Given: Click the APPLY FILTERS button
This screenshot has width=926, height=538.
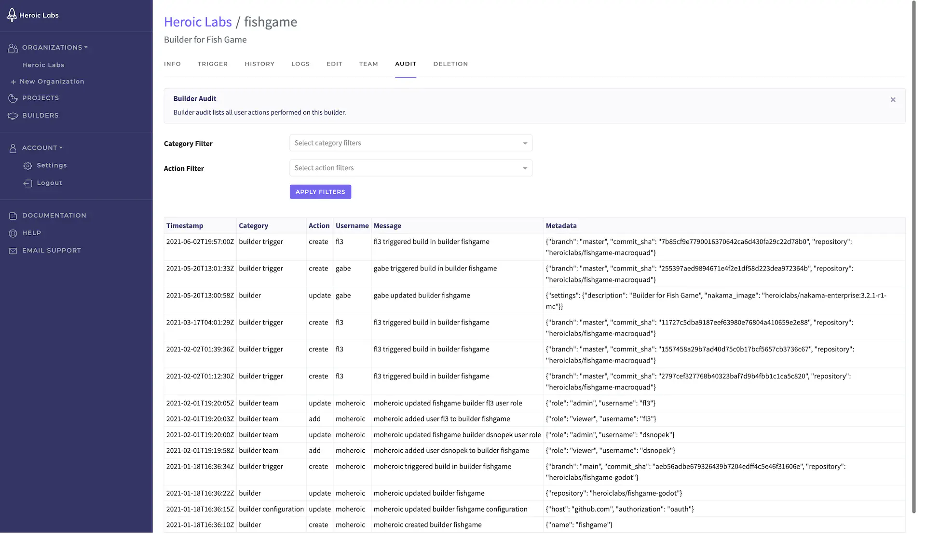Looking at the screenshot, I should tap(320, 191).
